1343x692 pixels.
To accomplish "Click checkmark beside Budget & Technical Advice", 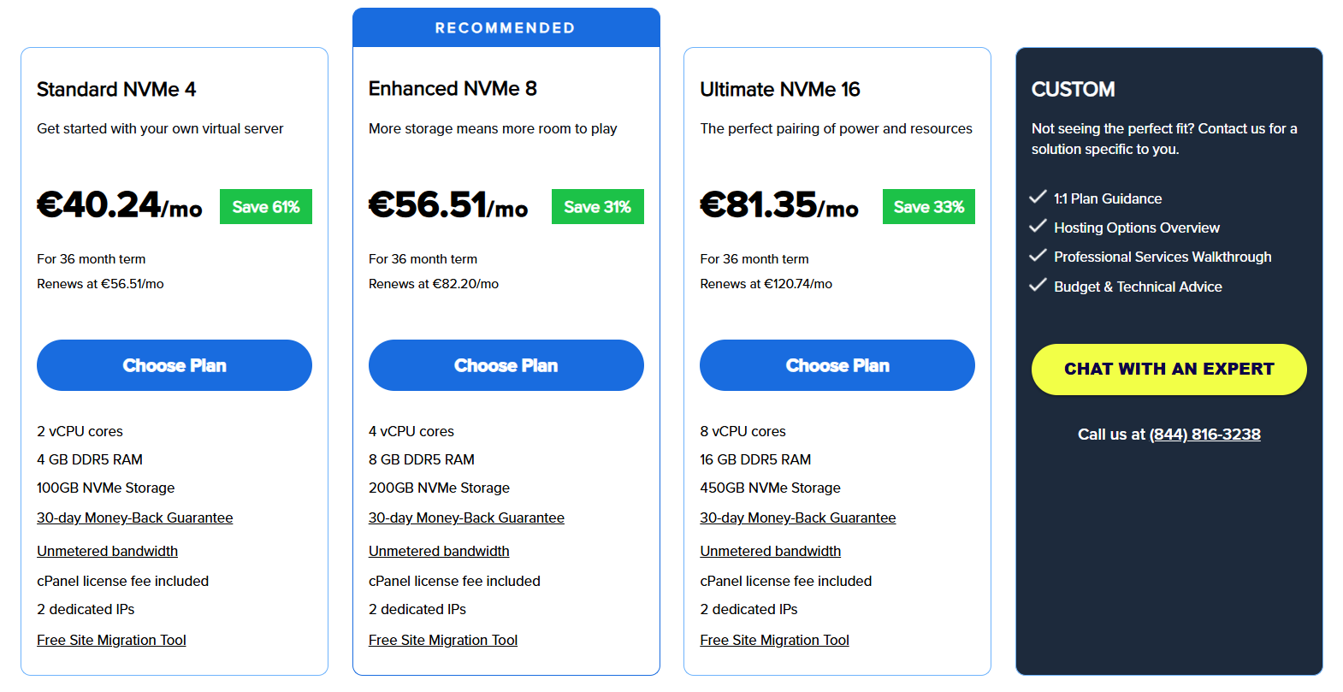I will click(1038, 286).
